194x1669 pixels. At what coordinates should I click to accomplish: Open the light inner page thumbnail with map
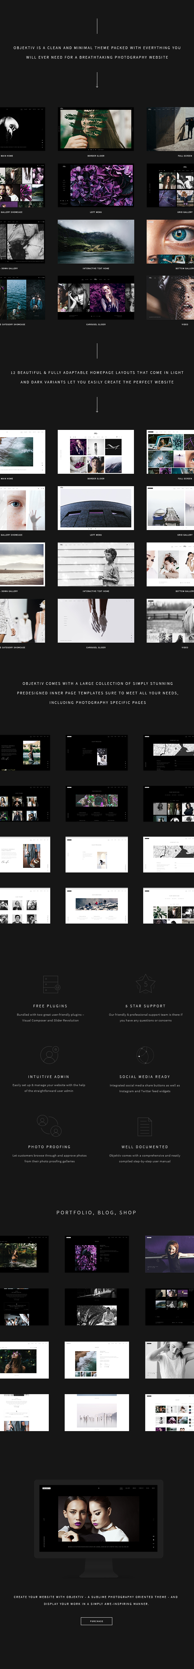(x=169, y=855)
